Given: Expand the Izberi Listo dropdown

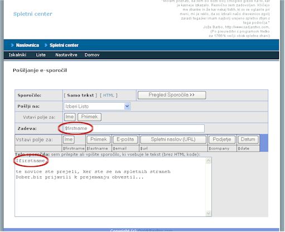Looking at the screenshot, I should 127,107.
